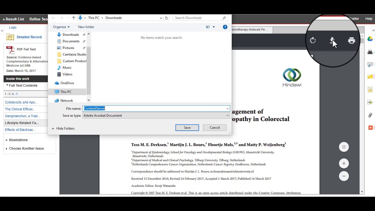Viewport: 375px width, 211px height.
Task: Open Pictures in quick access list
Action: pyautogui.click(x=69, y=48)
